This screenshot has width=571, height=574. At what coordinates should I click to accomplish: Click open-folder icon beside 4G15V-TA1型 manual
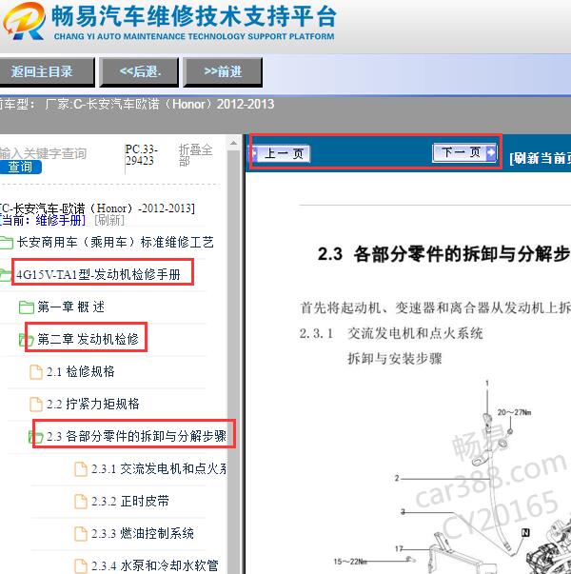click(6, 274)
